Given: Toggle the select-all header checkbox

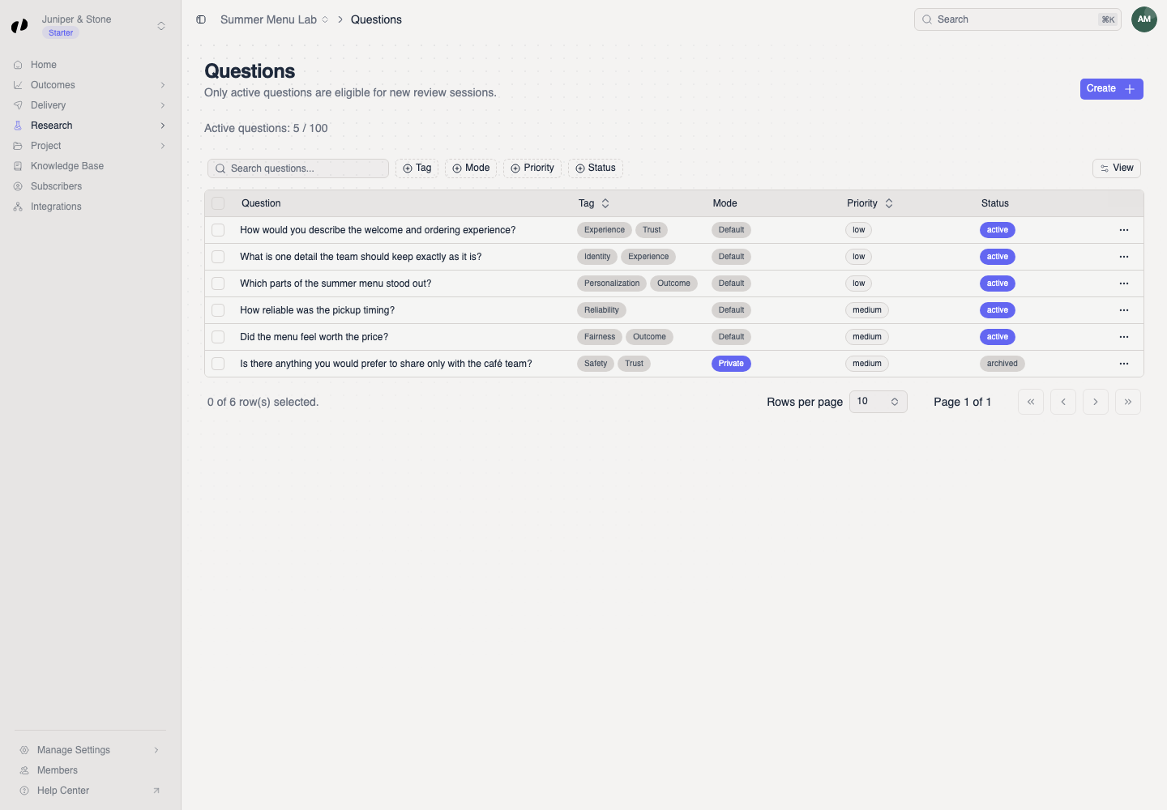Looking at the screenshot, I should coord(218,203).
